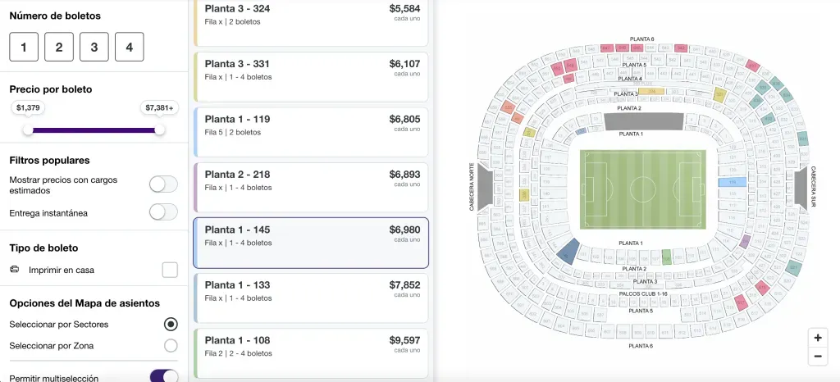Select 2 boletos quantity button
Image resolution: width=840 pixels, height=382 pixels.
click(x=59, y=47)
